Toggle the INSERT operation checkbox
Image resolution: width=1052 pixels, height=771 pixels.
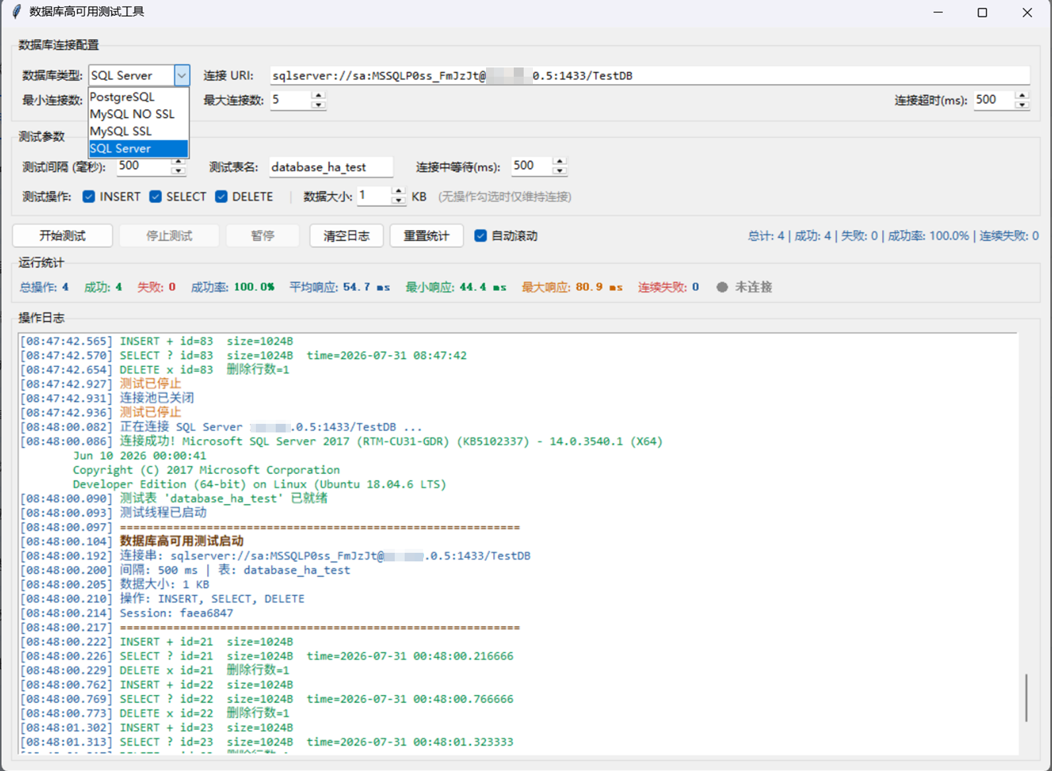pyautogui.click(x=89, y=196)
